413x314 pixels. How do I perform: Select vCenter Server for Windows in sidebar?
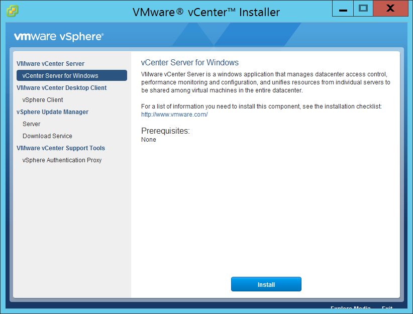coord(71,76)
